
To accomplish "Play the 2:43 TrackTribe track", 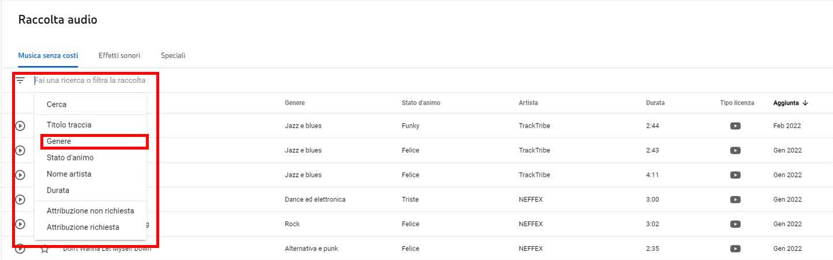I will point(20,150).
